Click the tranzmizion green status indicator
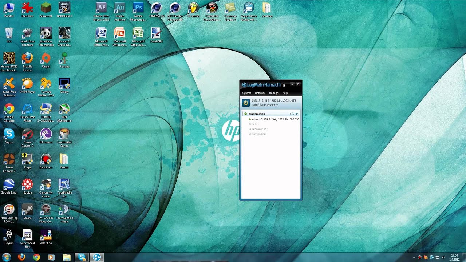466x262 pixels. click(246, 114)
